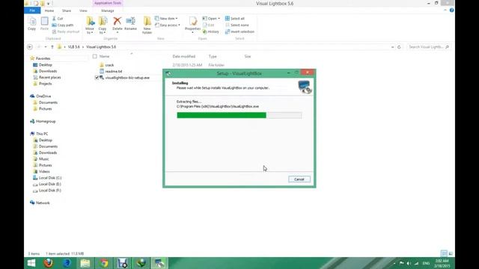Open Local Disk (E:)

[x=50, y=185]
